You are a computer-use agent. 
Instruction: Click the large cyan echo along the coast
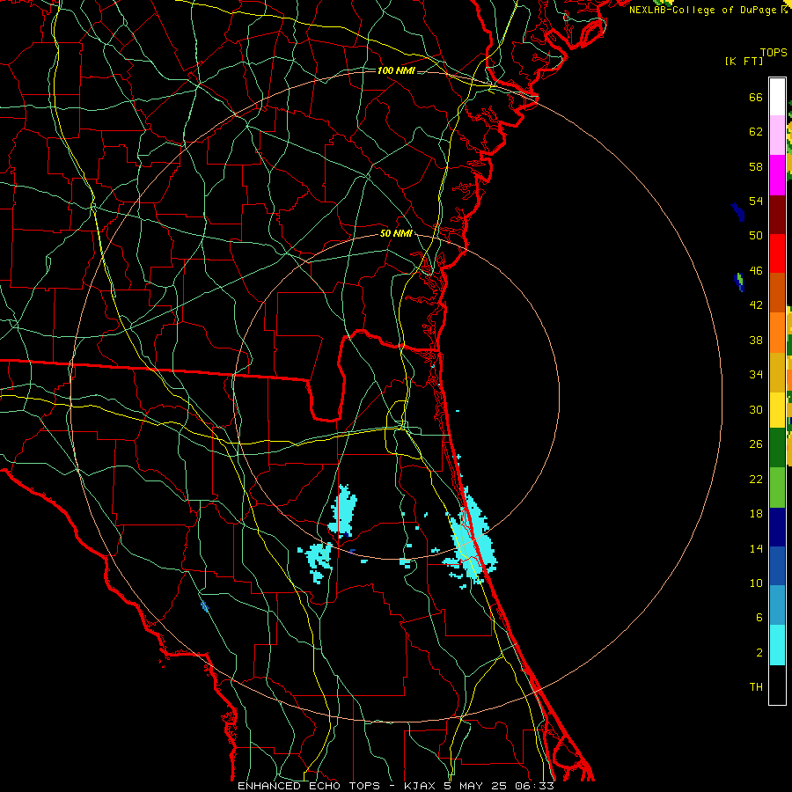pyautogui.click(x=472, y=542)
